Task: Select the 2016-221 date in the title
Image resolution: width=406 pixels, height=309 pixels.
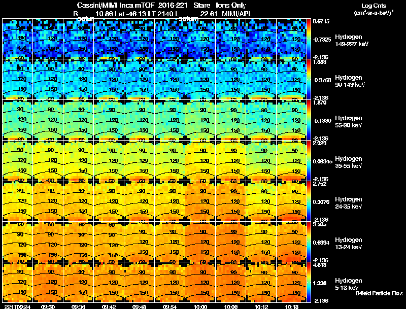Action: [173, 6]
